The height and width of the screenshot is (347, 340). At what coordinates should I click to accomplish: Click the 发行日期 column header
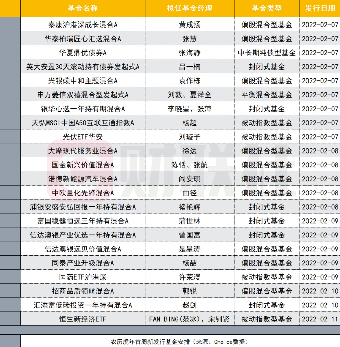click(320, 8)
